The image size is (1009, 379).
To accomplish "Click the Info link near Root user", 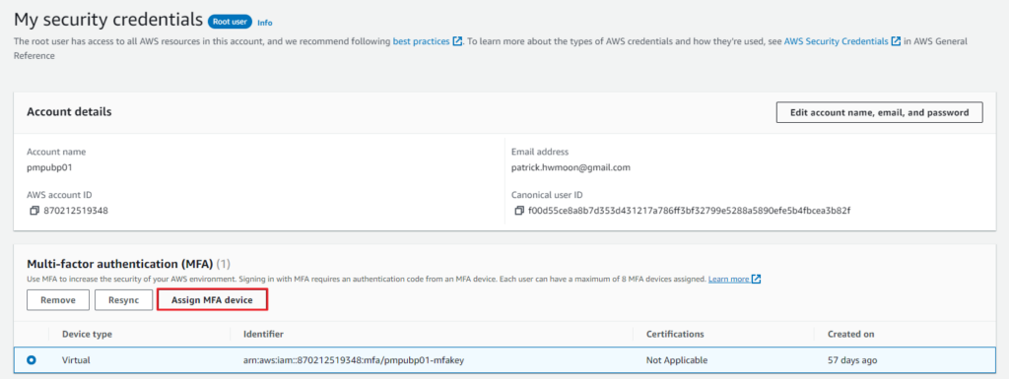I will tap(264, 23).
